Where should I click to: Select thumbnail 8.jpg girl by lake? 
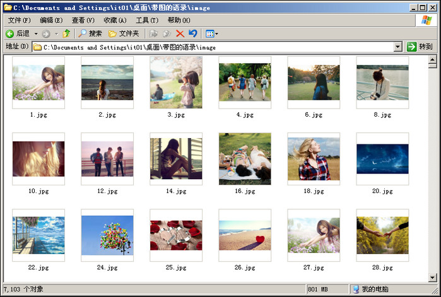click(382, 83)
